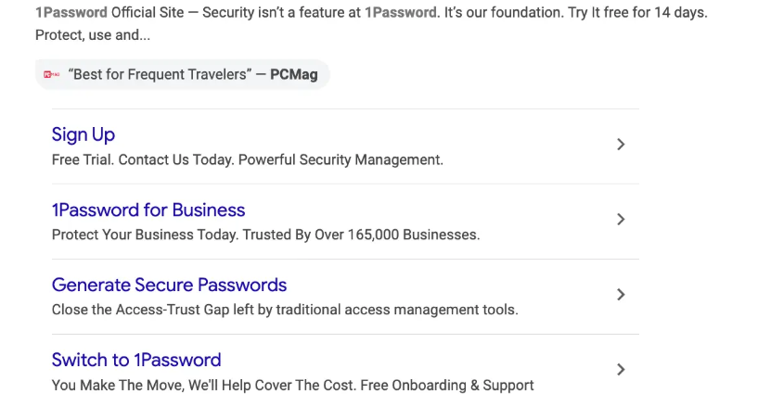Expand the Switch to 1Password chevron
The image size is (771, 394).
[621, 370]
